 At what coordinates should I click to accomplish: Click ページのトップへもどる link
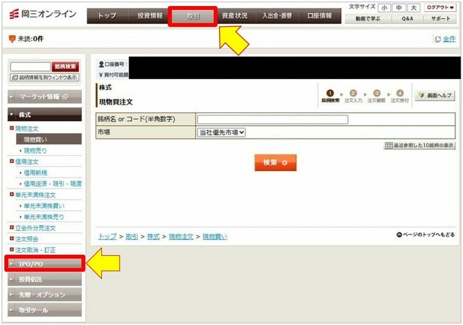pyautogui.click(x=425, y=235)
